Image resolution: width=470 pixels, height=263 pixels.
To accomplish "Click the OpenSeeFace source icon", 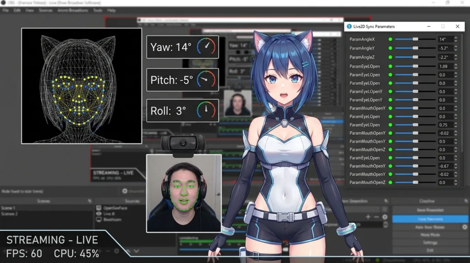I will click(x=99, y=208).
